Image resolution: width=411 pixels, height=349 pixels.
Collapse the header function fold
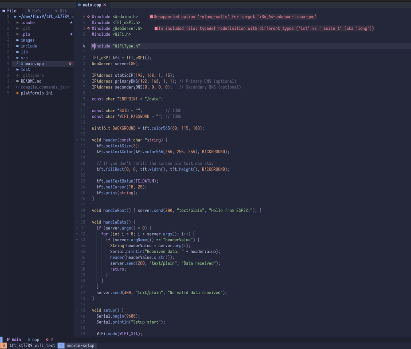[77, 140]
